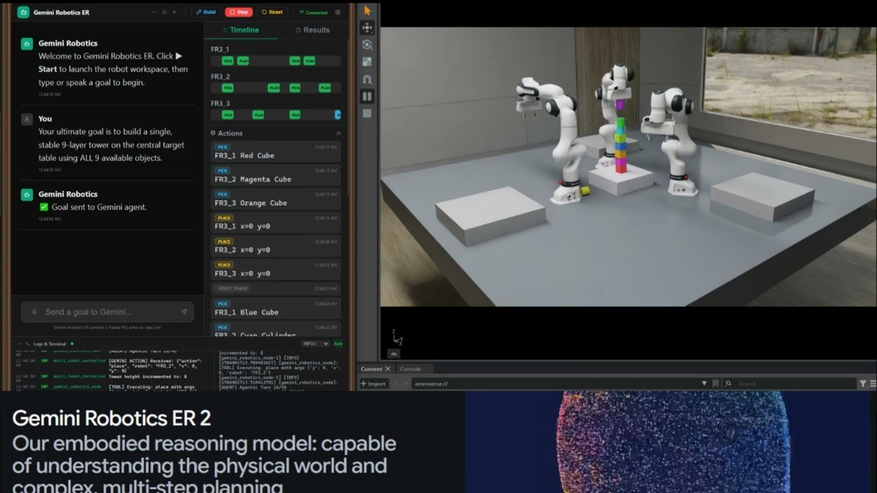
Task: Select the arrow selection tool in Isaac Sim
Action: click(x=367, y=10)
